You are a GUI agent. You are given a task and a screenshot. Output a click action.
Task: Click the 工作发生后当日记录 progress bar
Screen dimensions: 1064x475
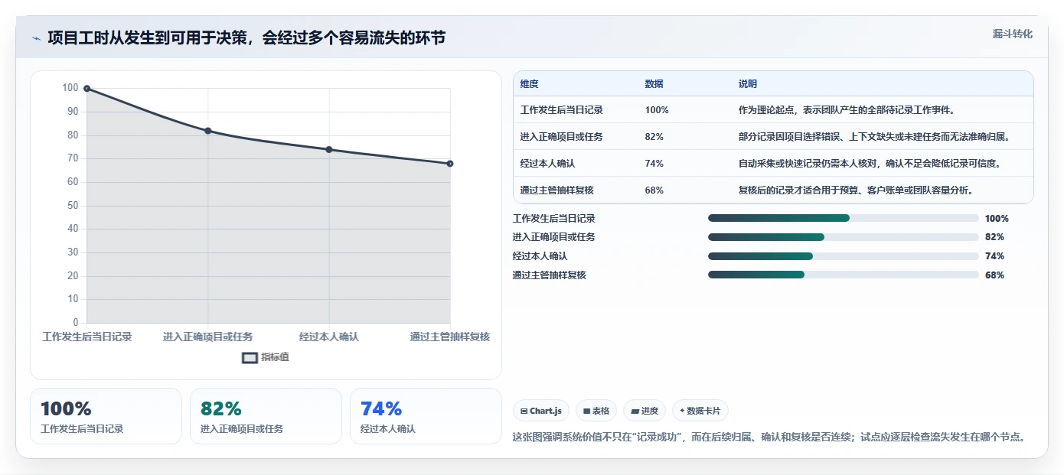point(844,218)
